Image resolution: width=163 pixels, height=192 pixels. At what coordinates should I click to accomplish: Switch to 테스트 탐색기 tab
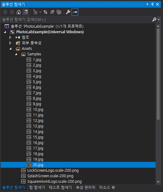click(60, 187)
